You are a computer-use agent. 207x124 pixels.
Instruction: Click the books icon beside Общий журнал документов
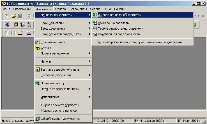[38, 119]
